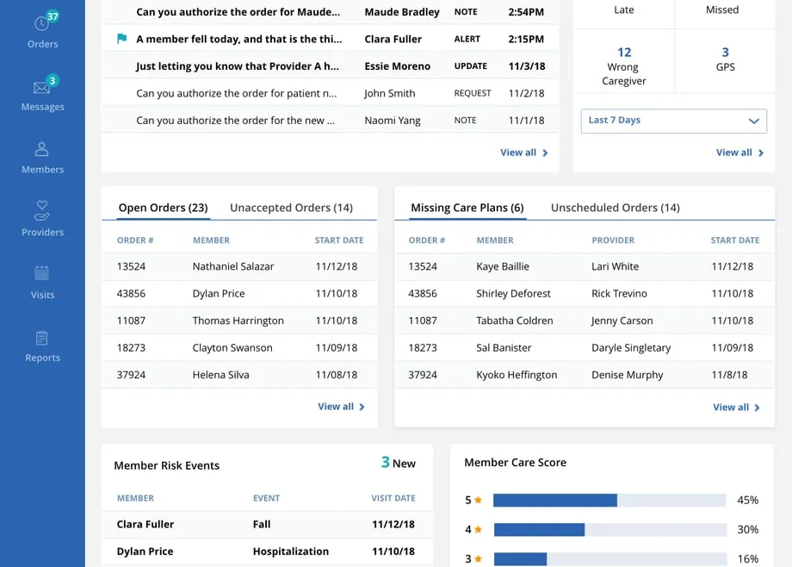Select Kaye Baillie care plan row
Screen dimensions: 792x567
click(585, 266)
